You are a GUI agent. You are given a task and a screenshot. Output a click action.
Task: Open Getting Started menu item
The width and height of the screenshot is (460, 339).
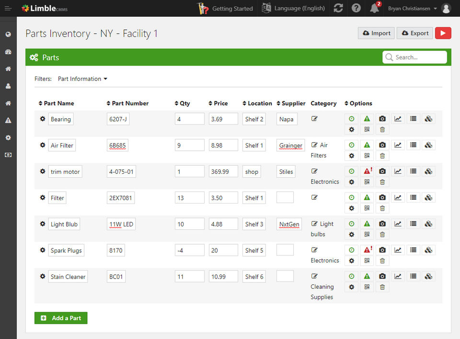coord(225,8)
